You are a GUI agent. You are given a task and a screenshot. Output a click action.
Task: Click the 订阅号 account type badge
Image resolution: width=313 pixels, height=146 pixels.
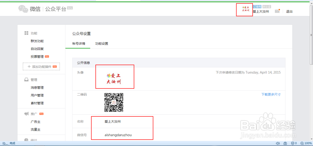tap(257, 7)
